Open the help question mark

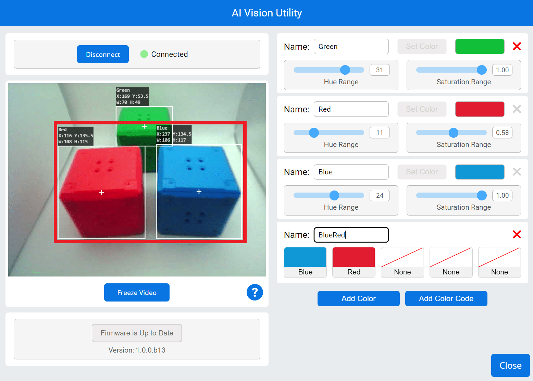click(255, 292)
